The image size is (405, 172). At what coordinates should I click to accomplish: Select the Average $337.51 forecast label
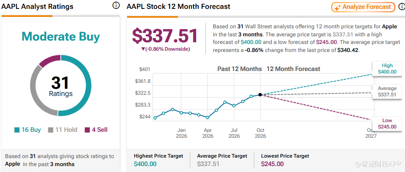387,92
